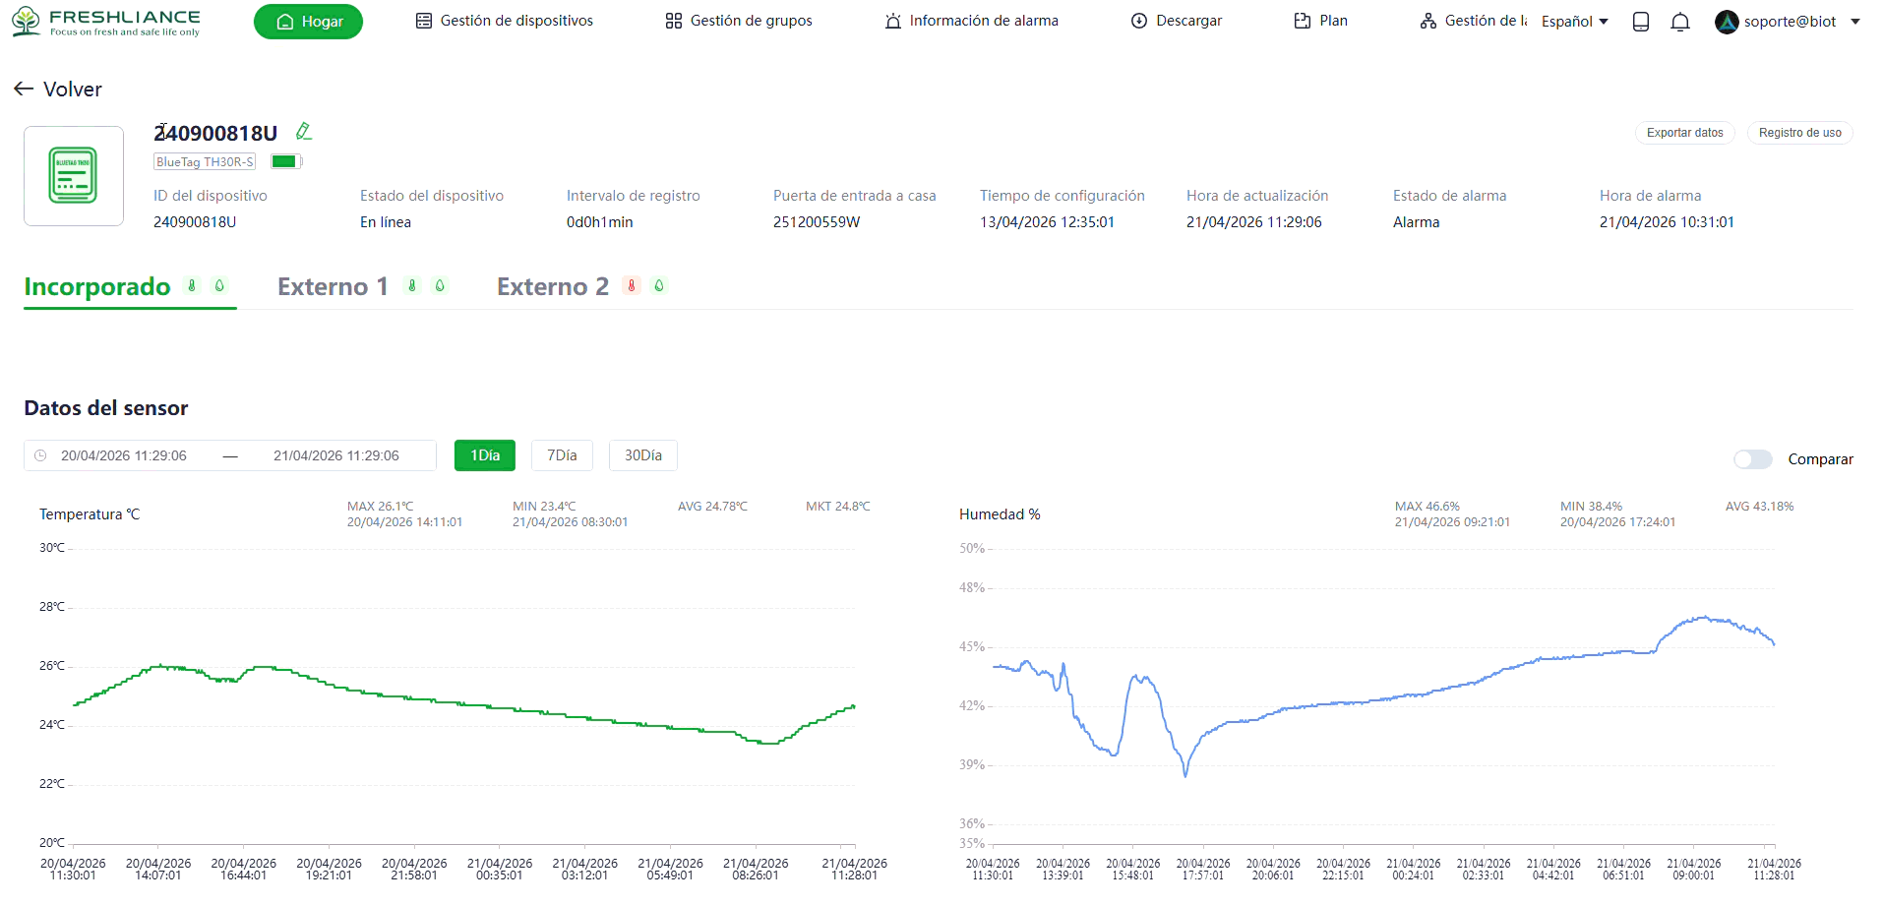Click the notification bell icon

tap(1680, 22)
